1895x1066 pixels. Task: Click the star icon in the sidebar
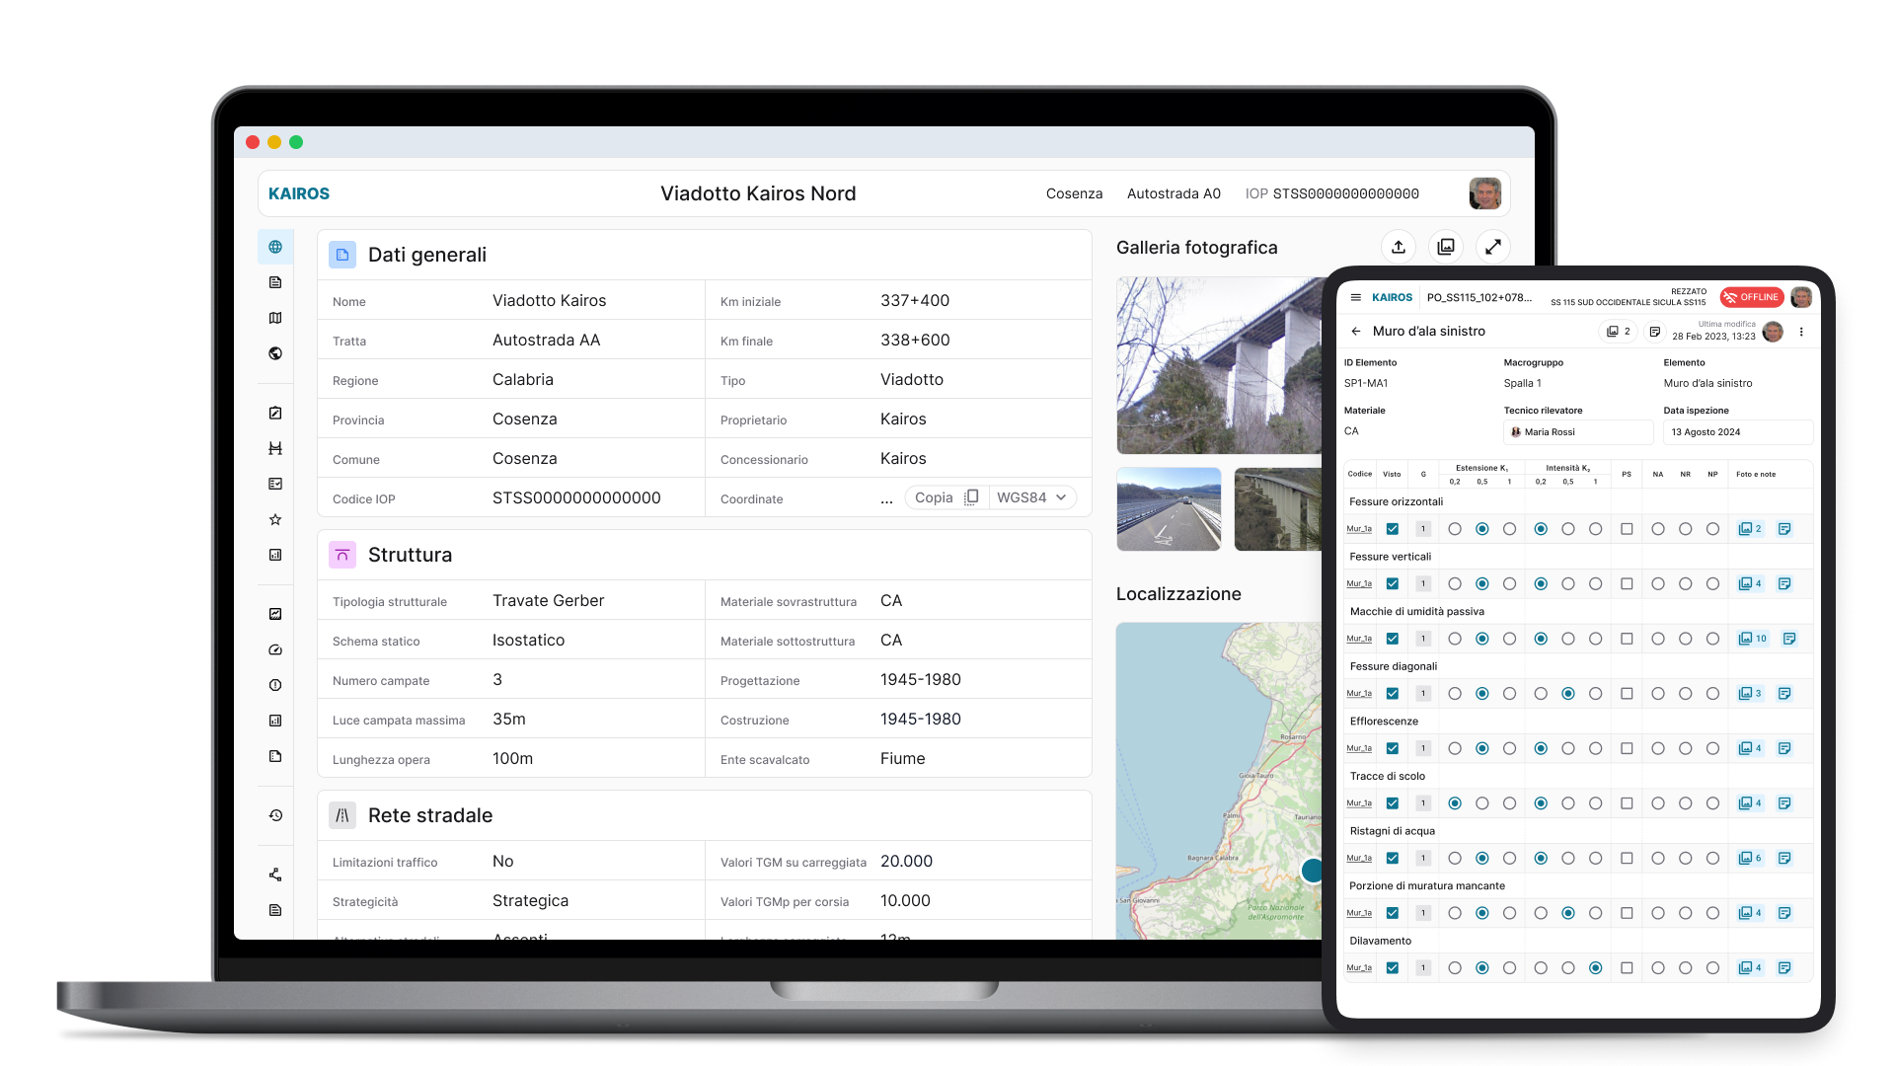click(x=275, y=519)
